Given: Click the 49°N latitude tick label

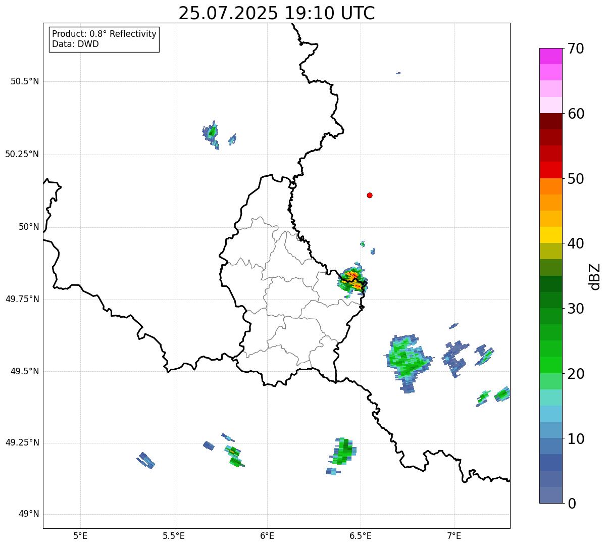Looking at the screenshot, I should click(x=29, y=514).
